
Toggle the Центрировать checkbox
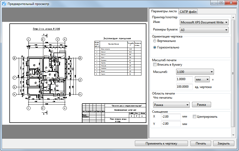(194, 117)
